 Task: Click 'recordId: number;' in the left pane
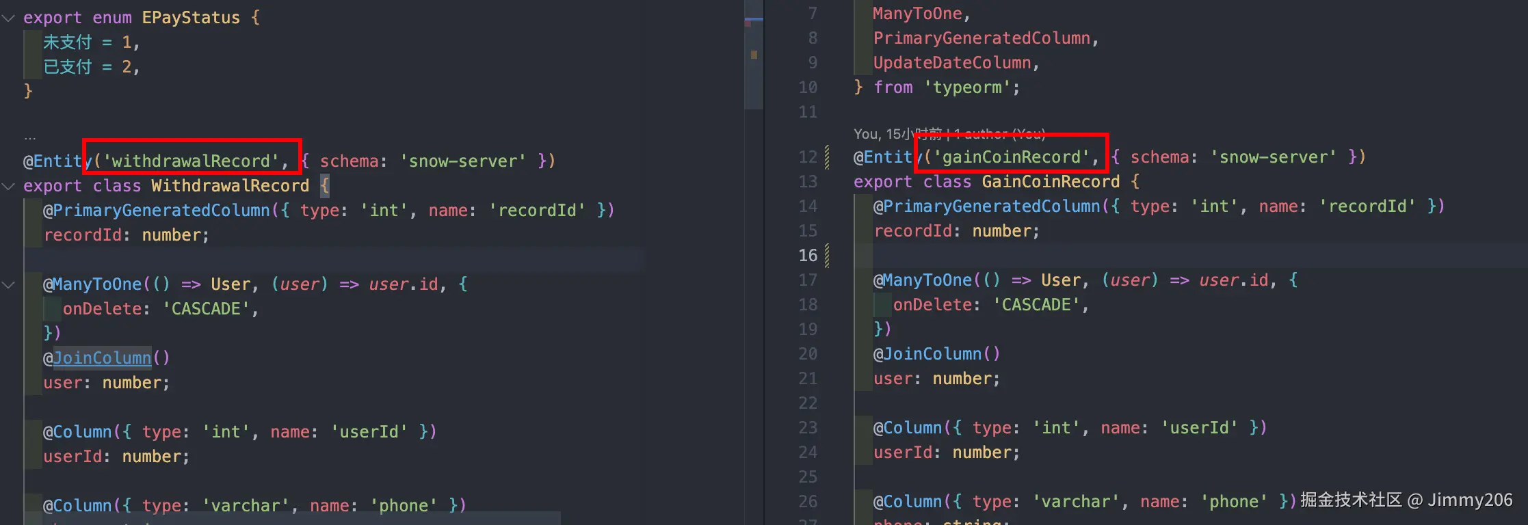click(127, 235)
